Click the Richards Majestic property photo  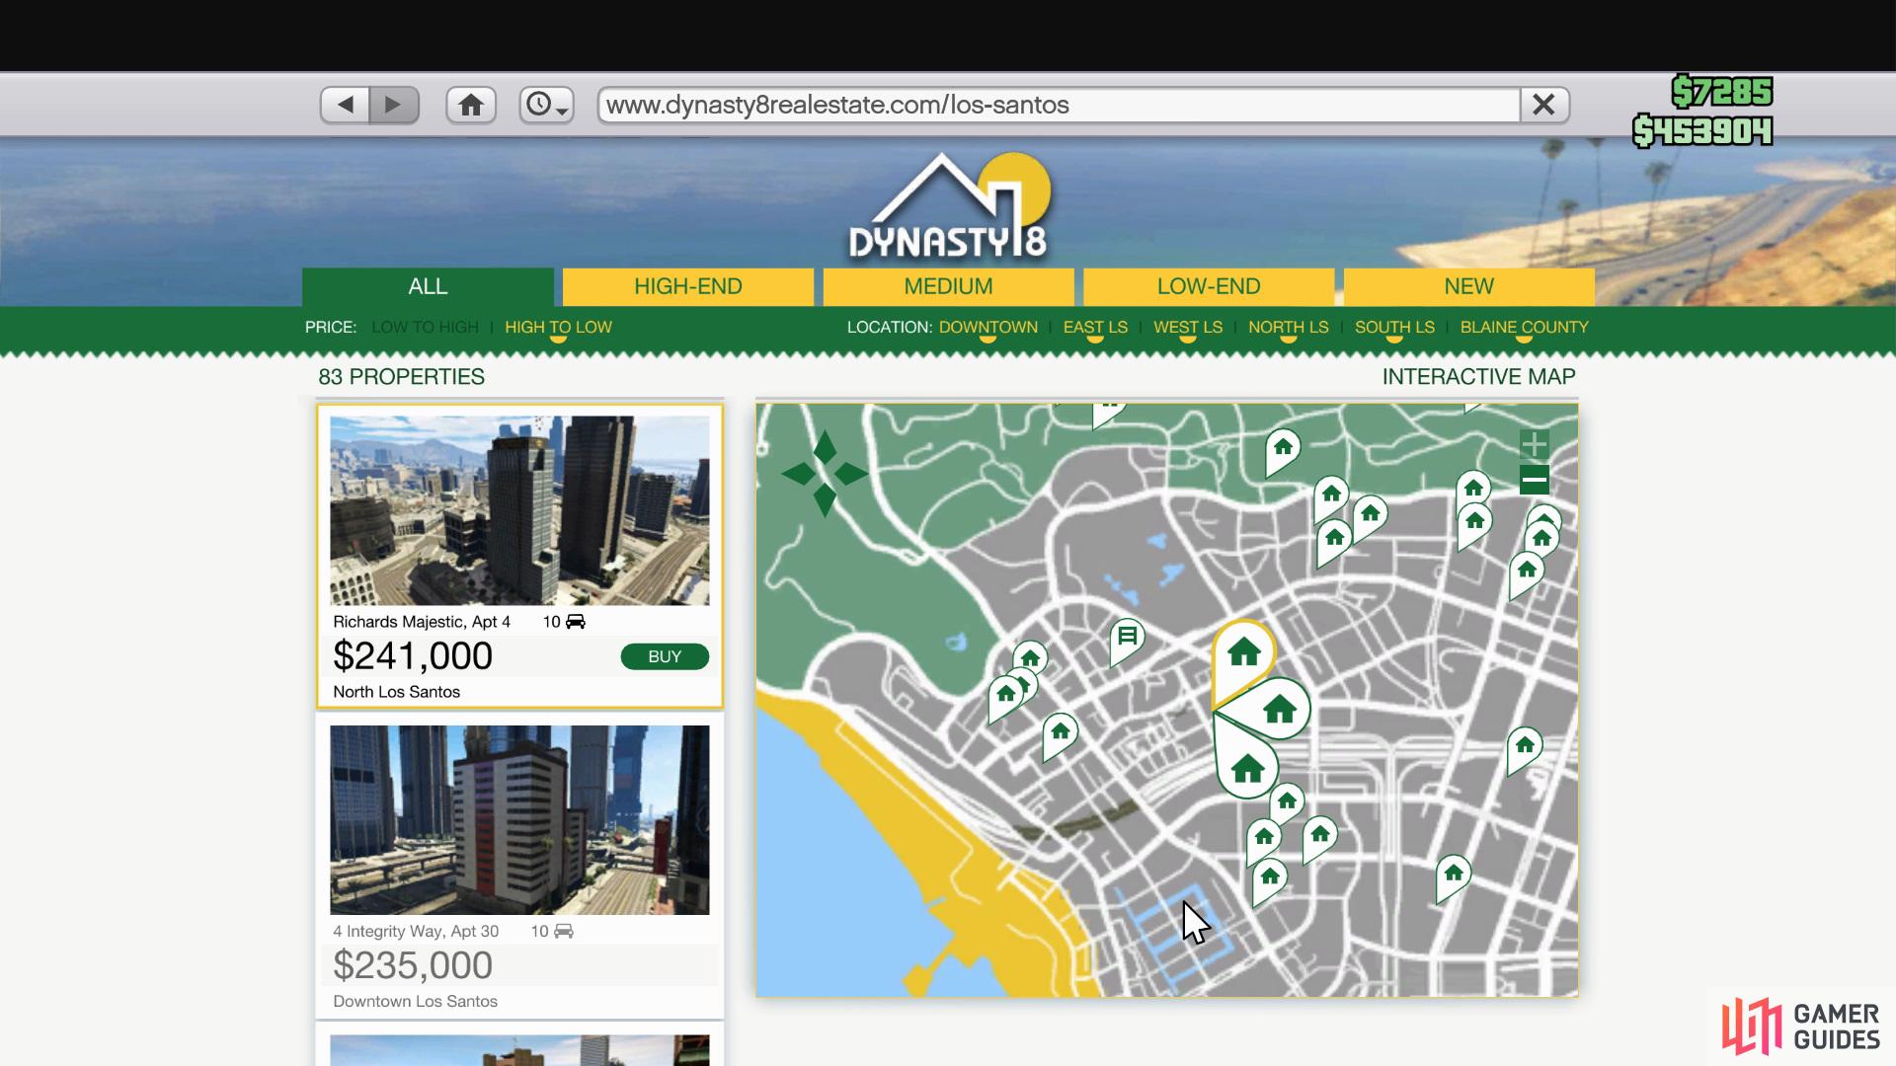coord(519,510)
